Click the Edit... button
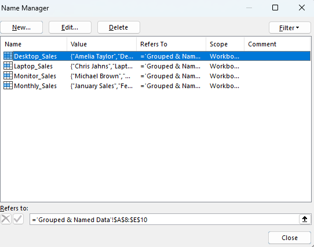Image resolution: width=314 pixels, height=247 pixels. tap(70, 27)
